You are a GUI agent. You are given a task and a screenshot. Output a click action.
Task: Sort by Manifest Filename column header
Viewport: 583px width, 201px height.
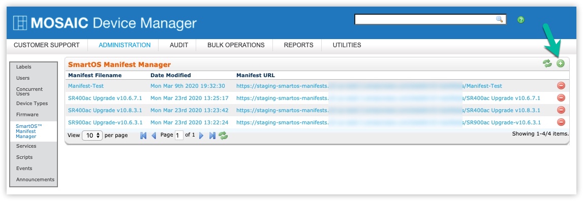[95, 76]
